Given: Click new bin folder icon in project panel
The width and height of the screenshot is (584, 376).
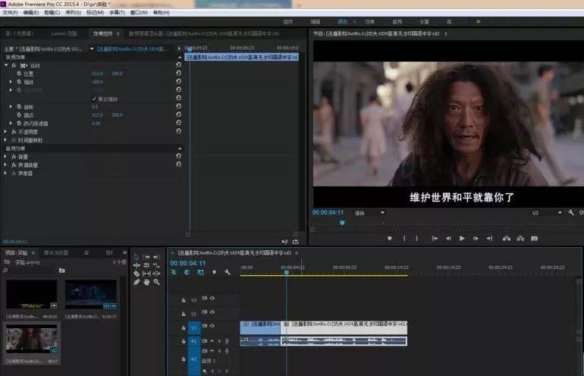Looking at the screenshot, I should (62, 271).
